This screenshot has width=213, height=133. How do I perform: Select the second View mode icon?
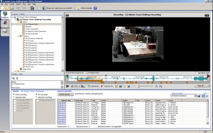pos(207,96)
